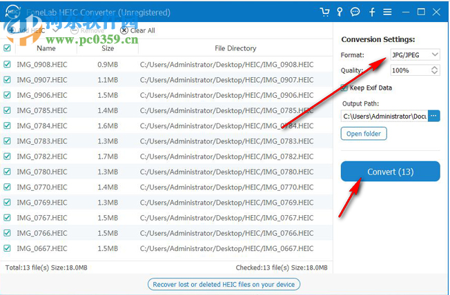Viewport: 450px width, 295px height.
Task: Uncheck IMG_0766.HEIC checkbox
Action: click(x=7, y=233)
